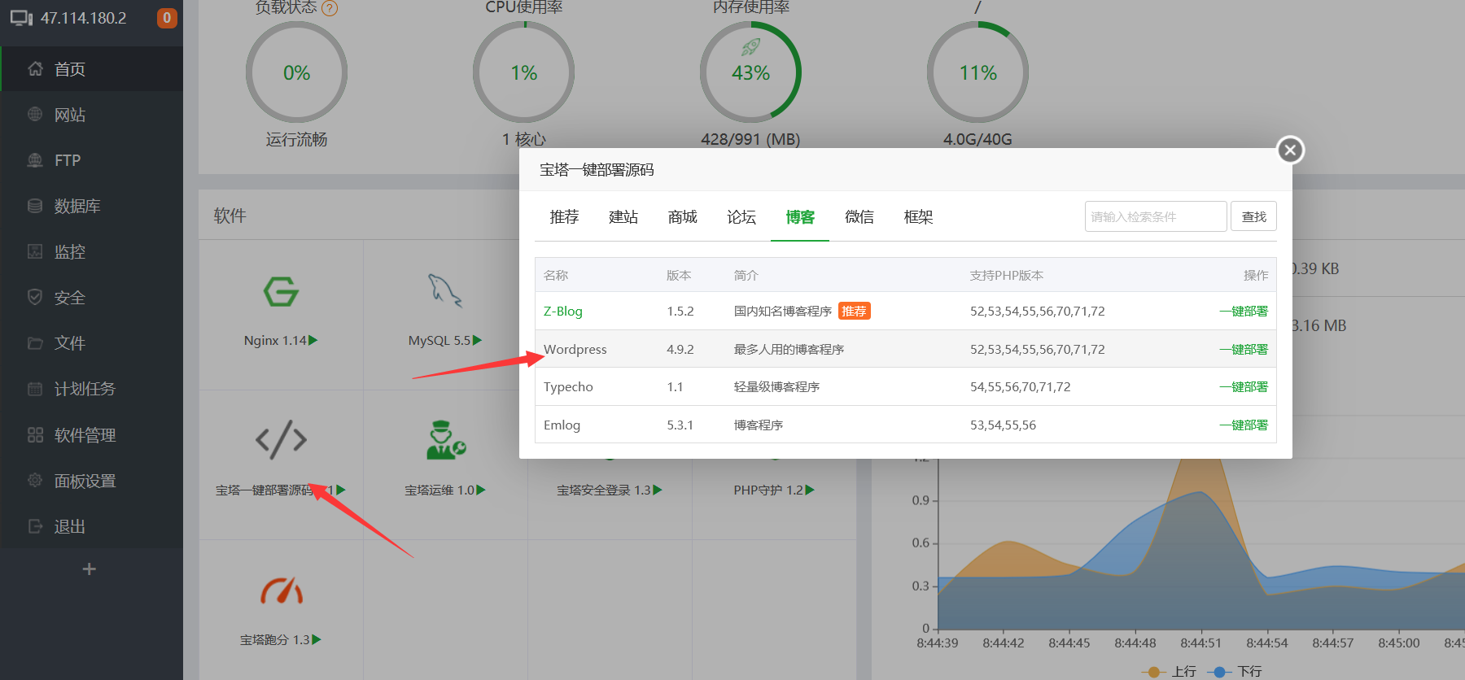Switch to the 推荐 tab
1465x680 pixels.
(x=564, y=216)
